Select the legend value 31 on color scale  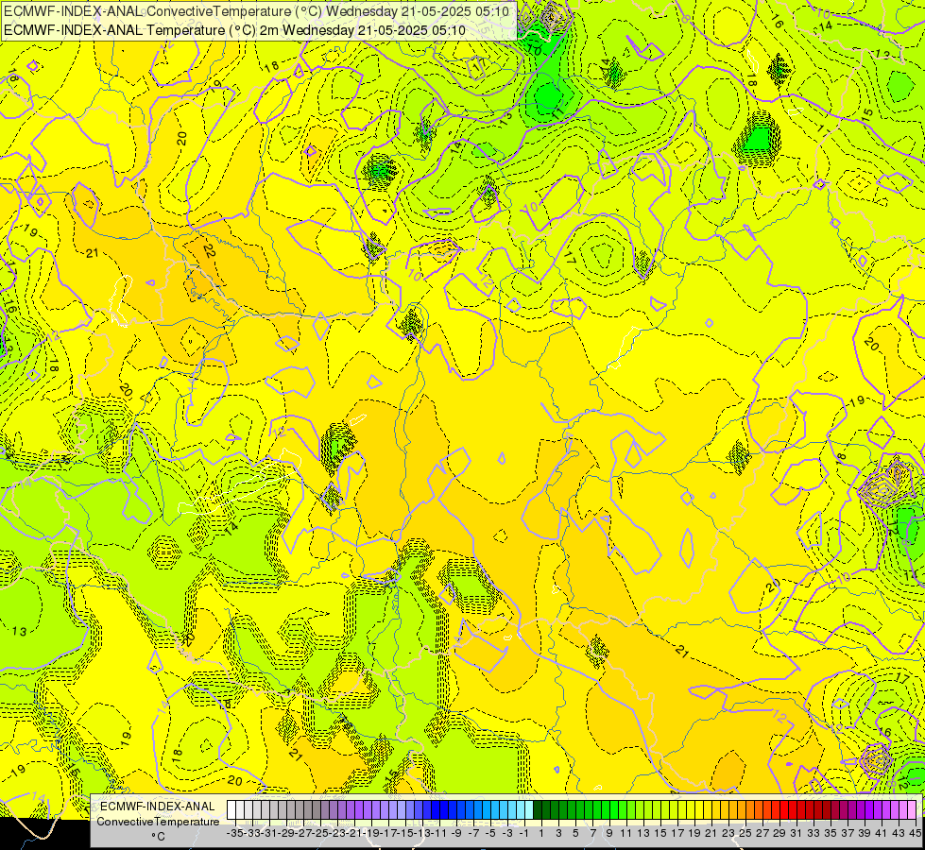pyautogui.click(x=796, y=834)
